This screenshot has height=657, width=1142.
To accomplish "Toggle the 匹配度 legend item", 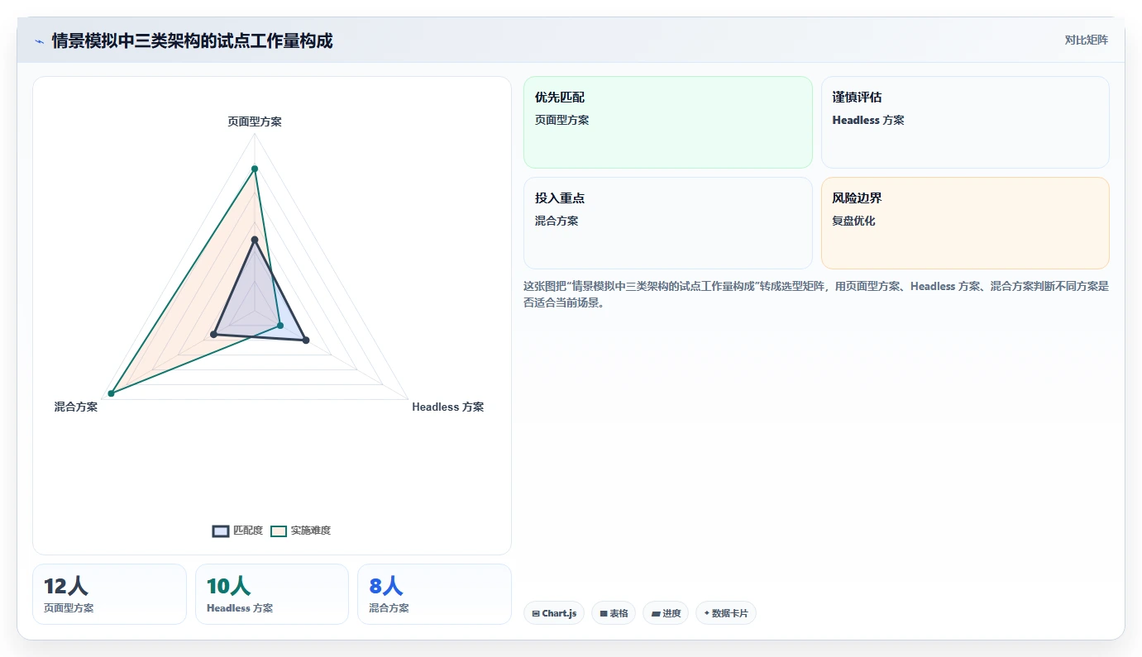I will tap(237, 531).
